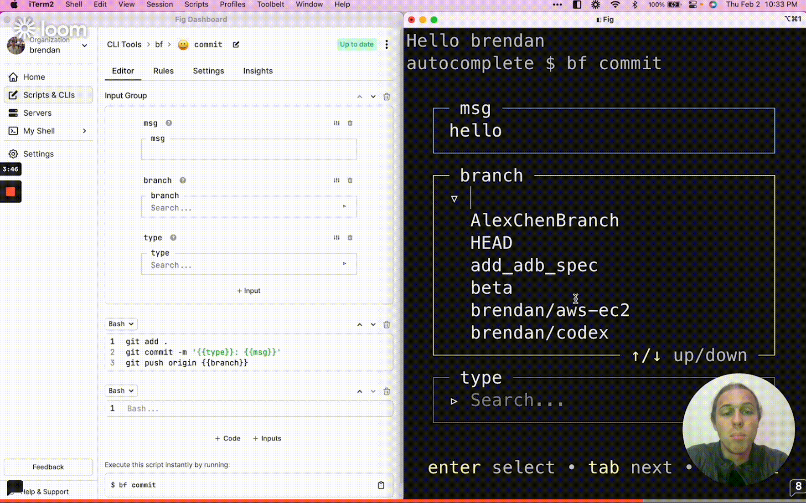Image resolution: width=806 pixels, height=503 pixels.
Task: Open the Apple menu
Action: coord(14,5)
